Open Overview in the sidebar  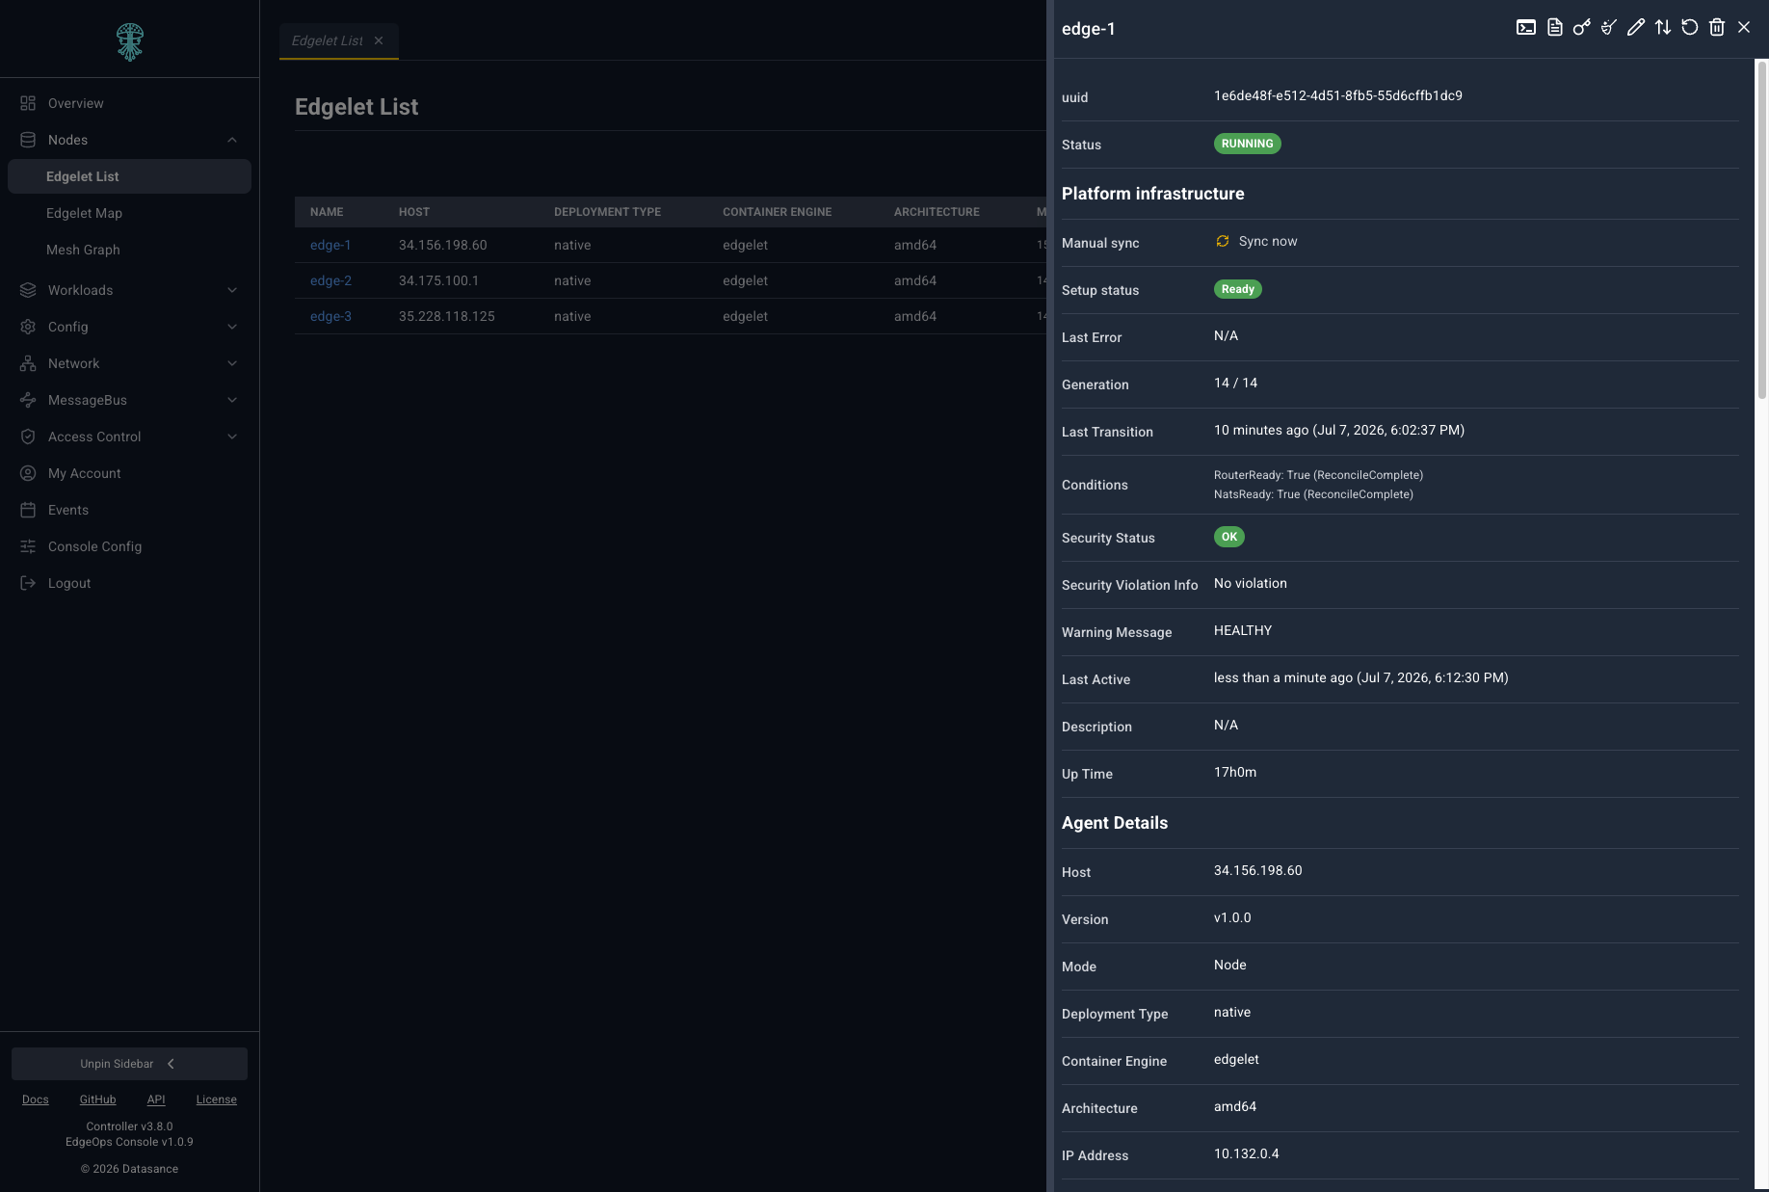coord(129,103)
